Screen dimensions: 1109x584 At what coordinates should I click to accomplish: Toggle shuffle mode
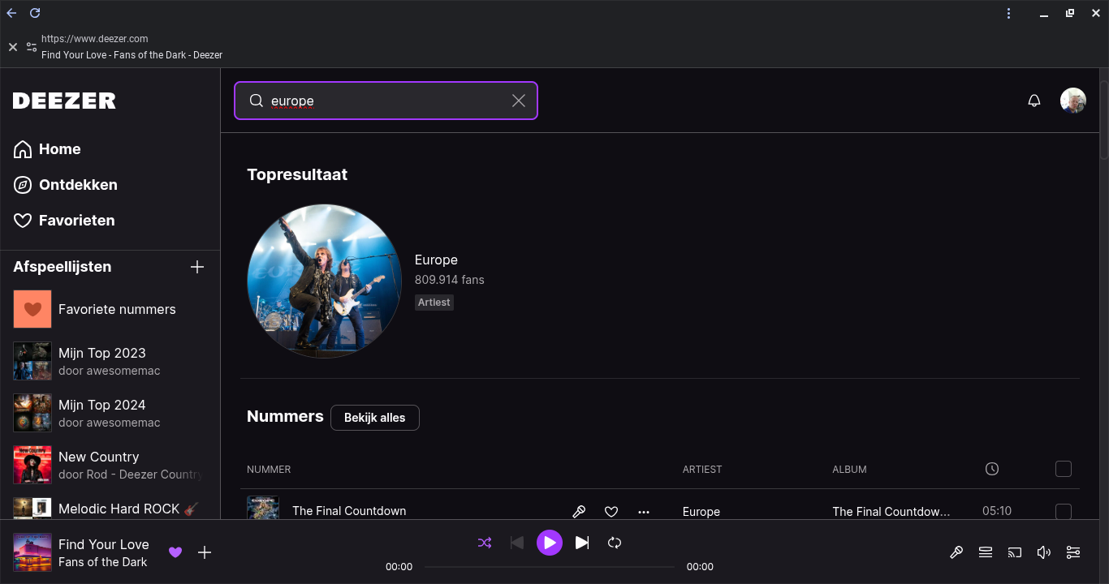[x=485, y=543]
